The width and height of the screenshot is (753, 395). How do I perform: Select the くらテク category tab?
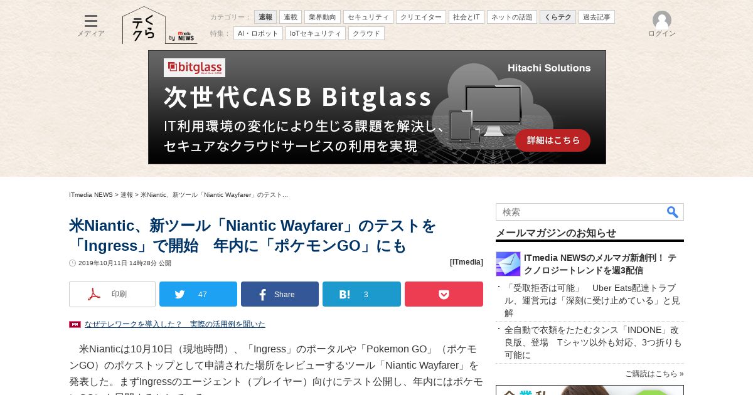click(x=558, y=17)
